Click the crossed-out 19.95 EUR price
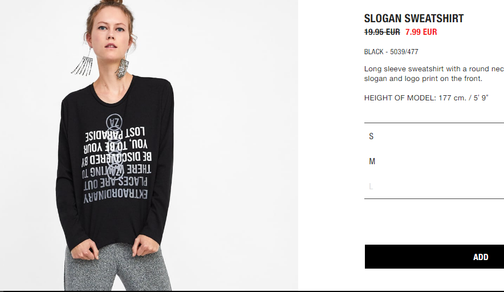This screenshot has height=292, width=504. pos(382,32)
